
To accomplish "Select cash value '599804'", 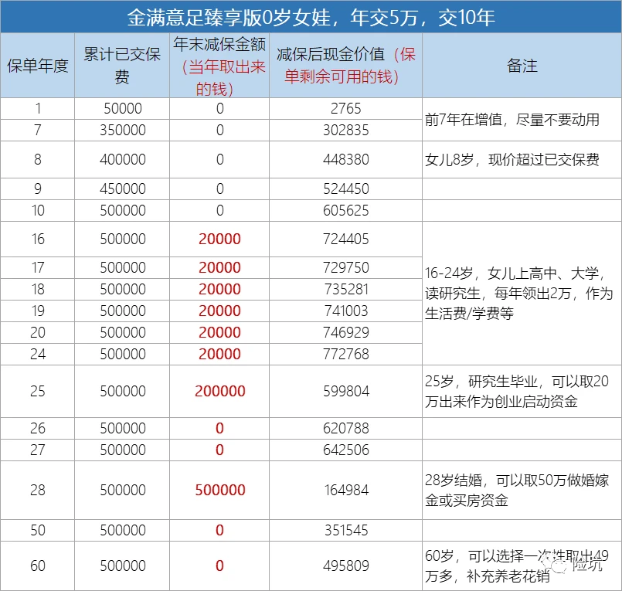I will [x=346, y=391].
